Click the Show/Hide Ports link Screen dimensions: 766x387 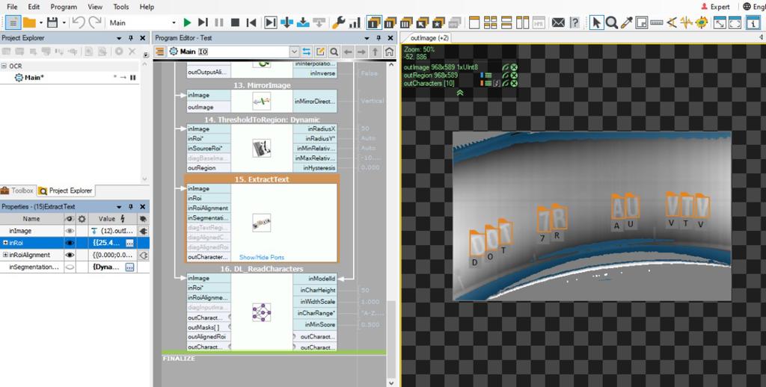[x=261, y=257]
